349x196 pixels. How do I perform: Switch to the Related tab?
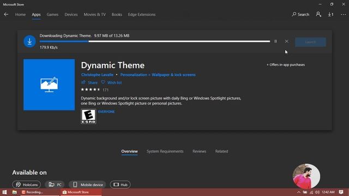(x=221, y=151)
